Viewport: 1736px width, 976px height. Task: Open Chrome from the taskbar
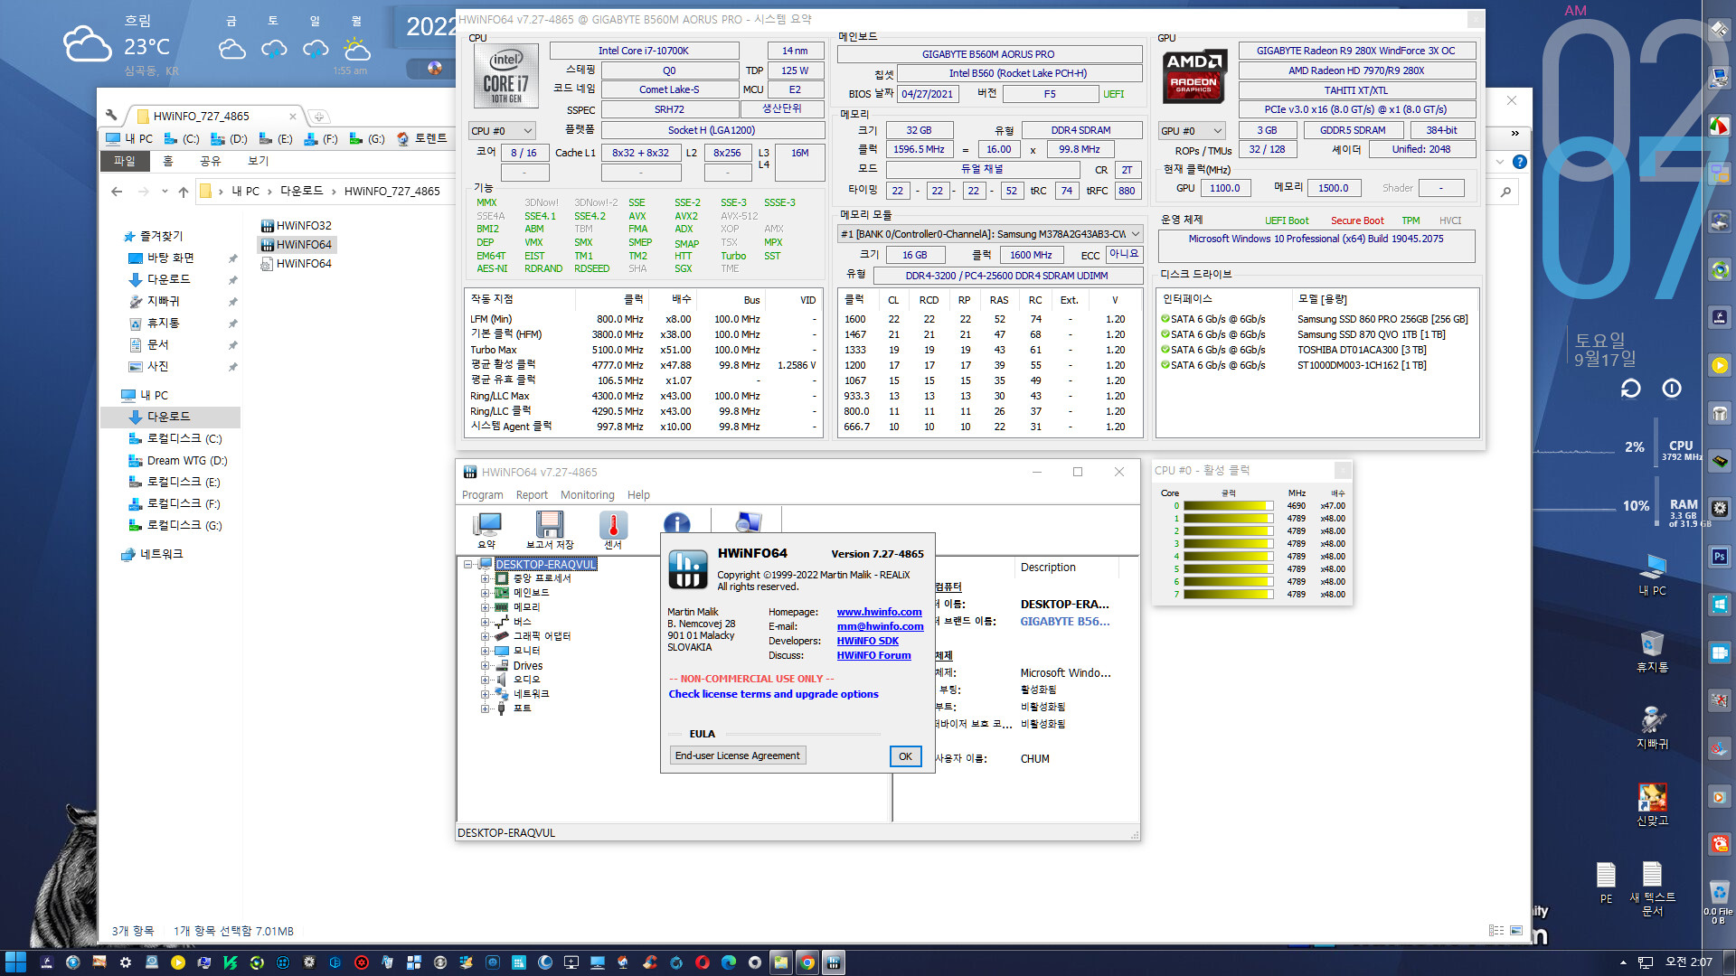click(x=807, y=962)
